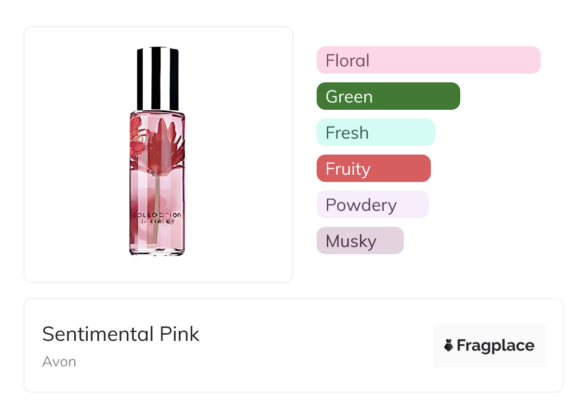Viewport: 587px width, 416px height.
Task: Select the lavender Powdery accord bar
Action: 372,205
